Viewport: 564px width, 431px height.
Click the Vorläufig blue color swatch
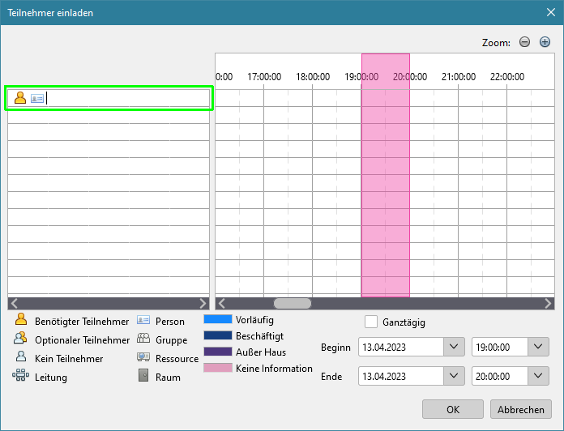217,319
